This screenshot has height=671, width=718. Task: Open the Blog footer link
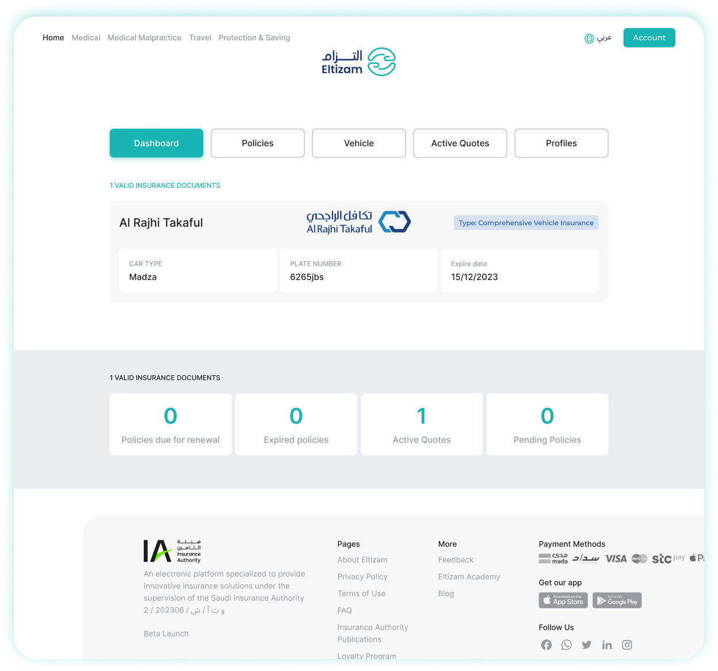pyautogui.click(x=446, y=593)
